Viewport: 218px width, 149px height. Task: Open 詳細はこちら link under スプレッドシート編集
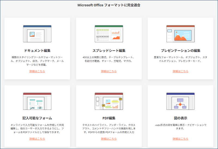coord(109,71)
